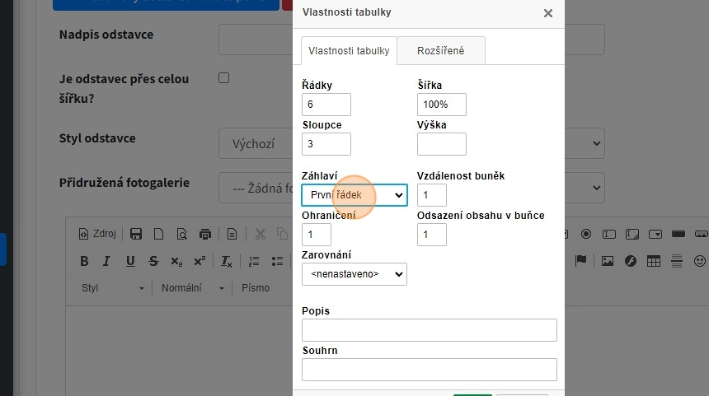Click the Subscript toolbar icon
Screen dimensions: 709x396
(x=176, y=262)
